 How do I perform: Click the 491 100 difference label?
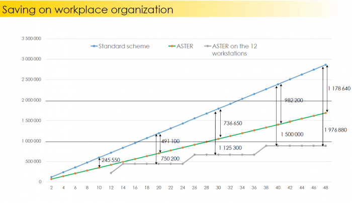coord(170,141)
